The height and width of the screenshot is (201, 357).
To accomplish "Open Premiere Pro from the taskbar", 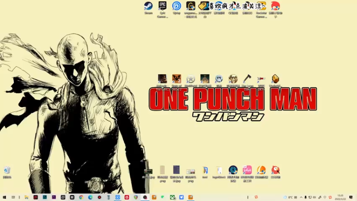I will [x=54, y=197].
